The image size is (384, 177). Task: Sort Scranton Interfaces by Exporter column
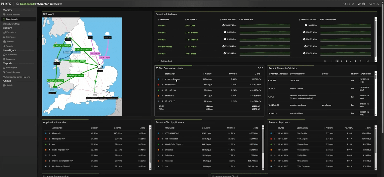[164, 20]
